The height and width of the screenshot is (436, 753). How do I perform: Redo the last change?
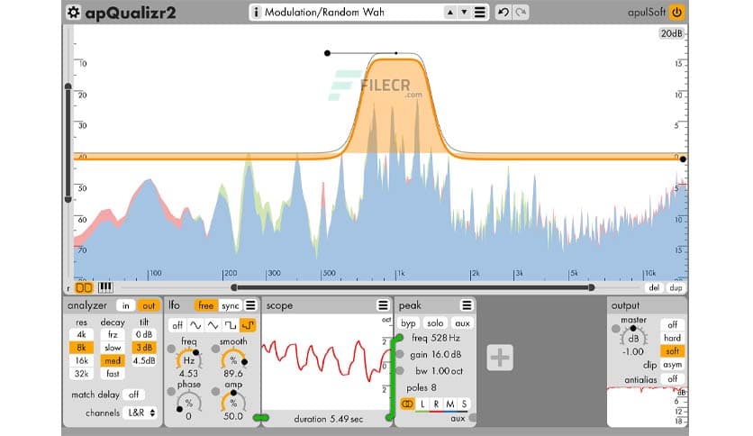521,13
